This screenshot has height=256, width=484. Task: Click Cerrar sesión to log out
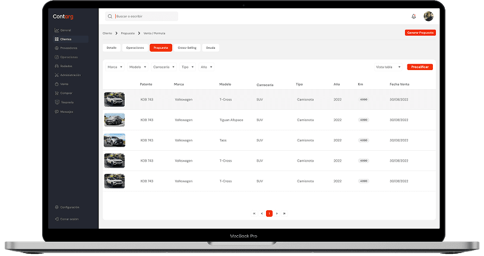pyautogui.click(x=69, y=219)
